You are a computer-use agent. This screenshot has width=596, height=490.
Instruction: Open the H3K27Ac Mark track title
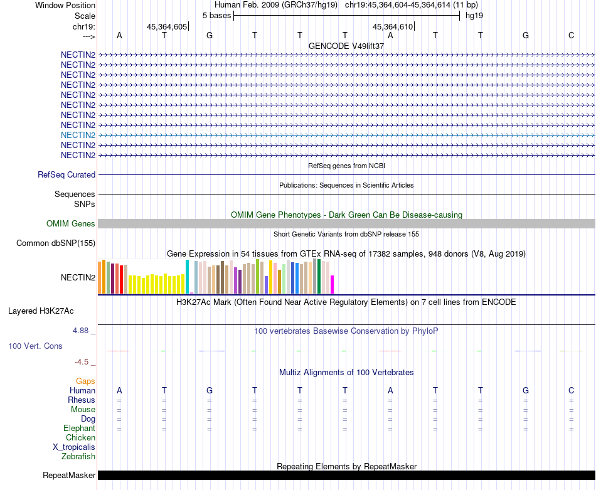(346, 302)
